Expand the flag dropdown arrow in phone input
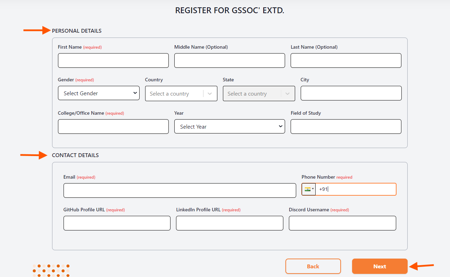450x277 pixels. coord(312,189)
